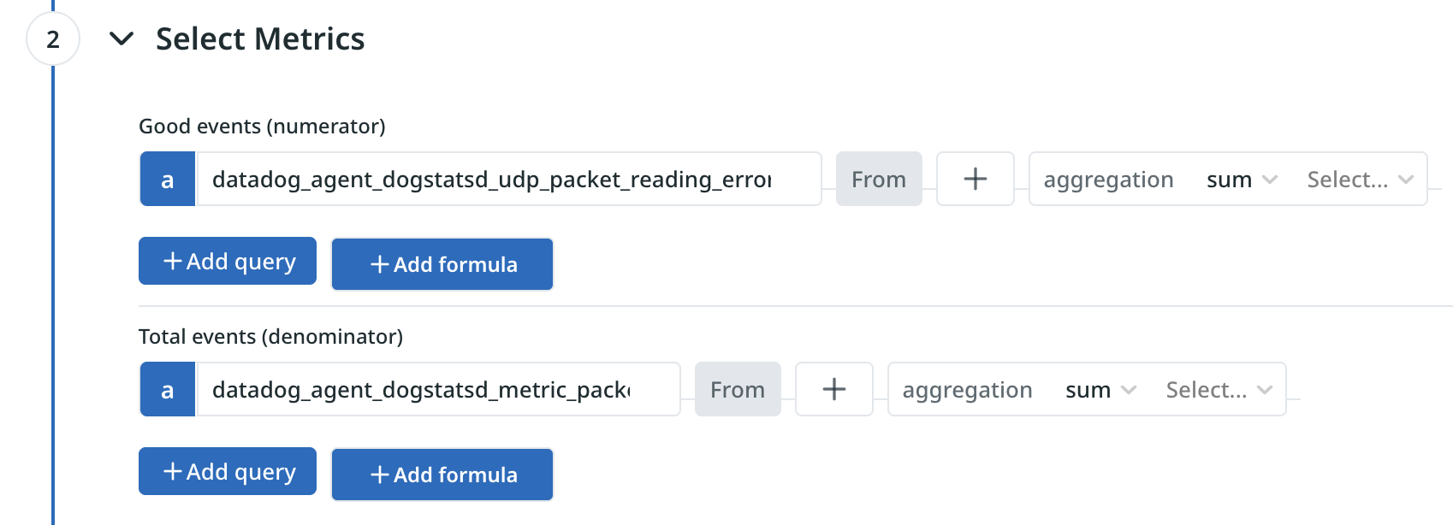Click the From tag on the numerator query

click(879, 179)
